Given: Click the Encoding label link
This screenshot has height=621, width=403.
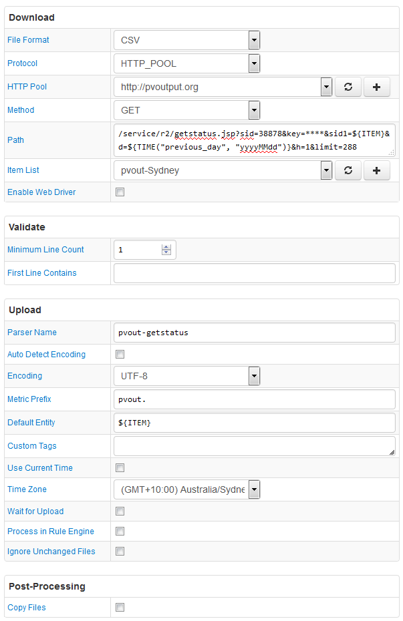Looking at the screenshot, I should click(x=25, y=376).
